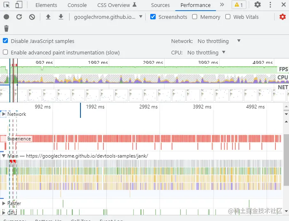Open the CSS Overview tab
289x221 pixels.
[x=117, y=5]
